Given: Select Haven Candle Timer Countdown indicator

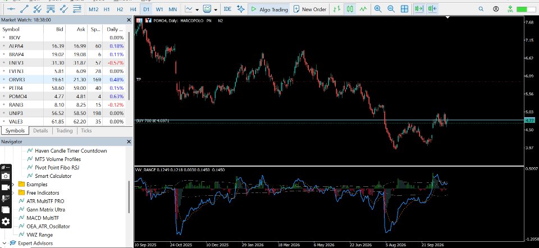Looking at the screenshot, I should (71, 151).
